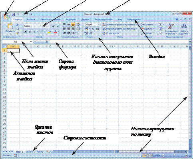
Task: Switch to Рецензирование ribbon tab
Action: pos(103,20)
